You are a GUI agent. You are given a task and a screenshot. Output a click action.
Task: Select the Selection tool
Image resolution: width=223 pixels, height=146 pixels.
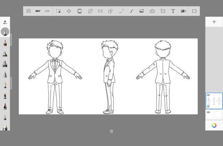coord(59,11)
